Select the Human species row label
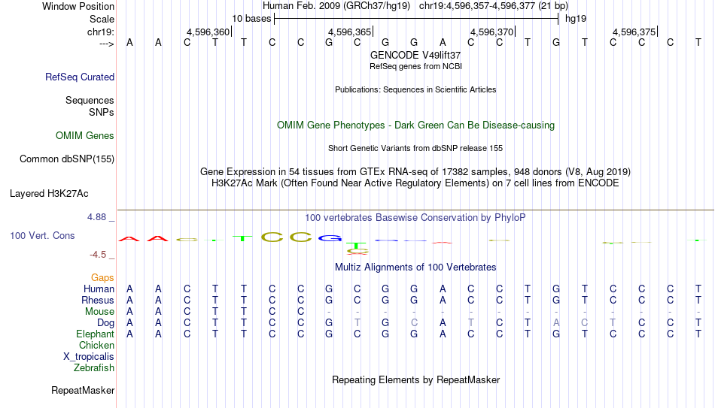This screenshot has width=715, height=408. tap(99, 289)
